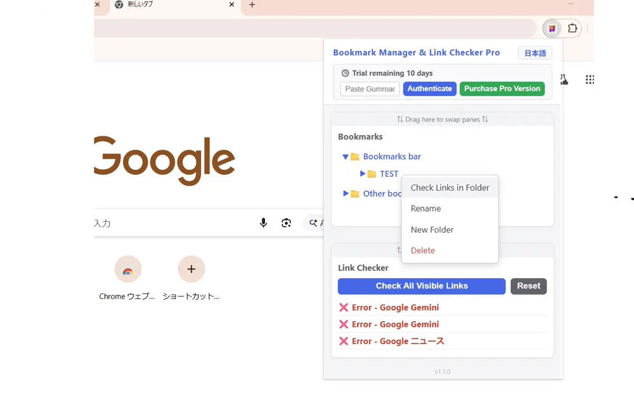Open Search Labs via the flask icon

pos(563,79)
